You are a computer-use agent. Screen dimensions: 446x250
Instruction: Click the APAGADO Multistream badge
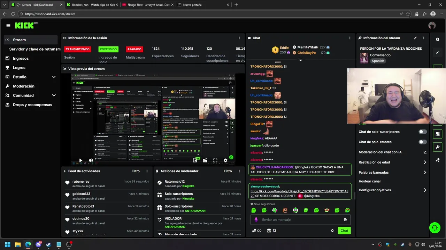(x=134, y=49)
